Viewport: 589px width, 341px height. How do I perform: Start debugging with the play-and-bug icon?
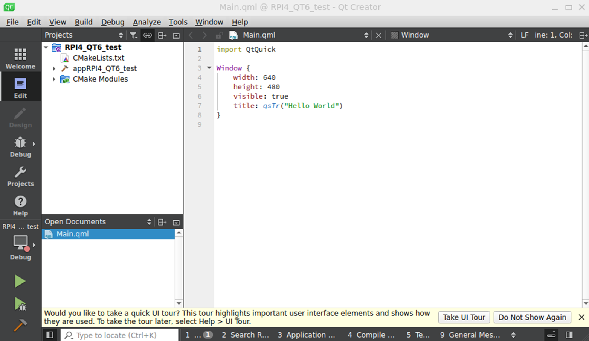pos(20,304)
